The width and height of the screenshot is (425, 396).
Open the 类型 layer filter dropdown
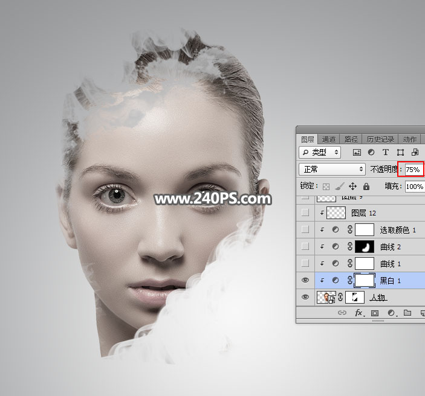click(x=321, y=153)
